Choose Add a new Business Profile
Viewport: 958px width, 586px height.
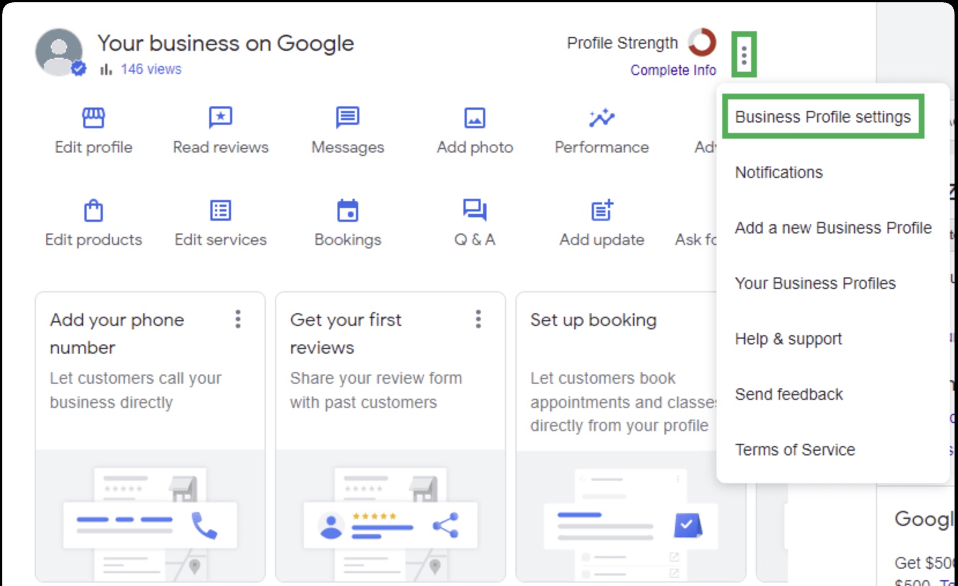833,228
